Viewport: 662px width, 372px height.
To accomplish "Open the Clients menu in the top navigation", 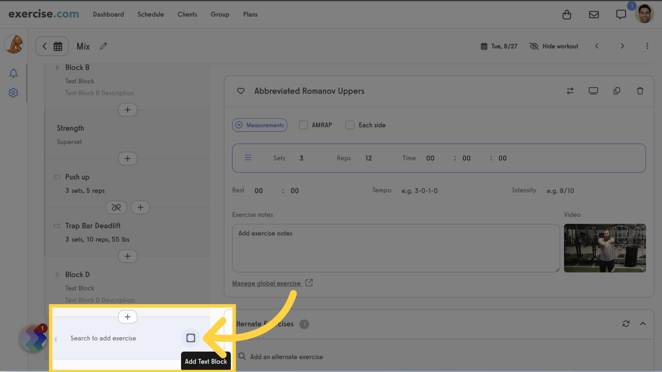I will [x=187, y=14].
